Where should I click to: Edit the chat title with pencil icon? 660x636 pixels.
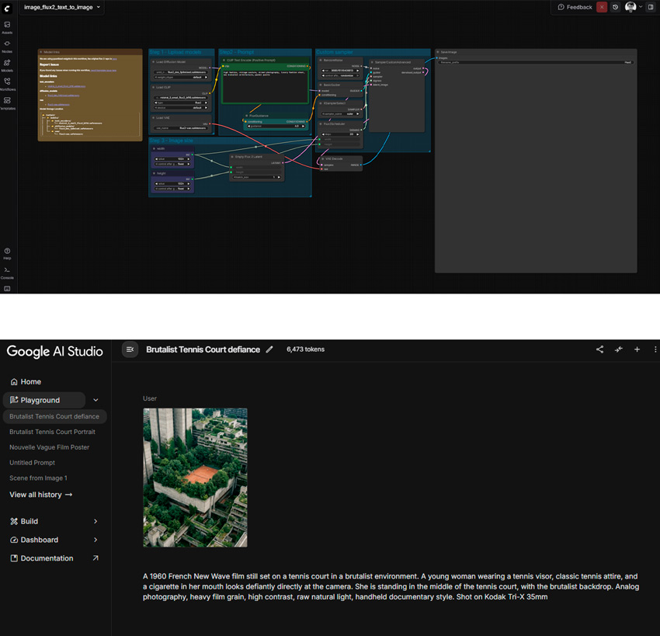[269, 349]
